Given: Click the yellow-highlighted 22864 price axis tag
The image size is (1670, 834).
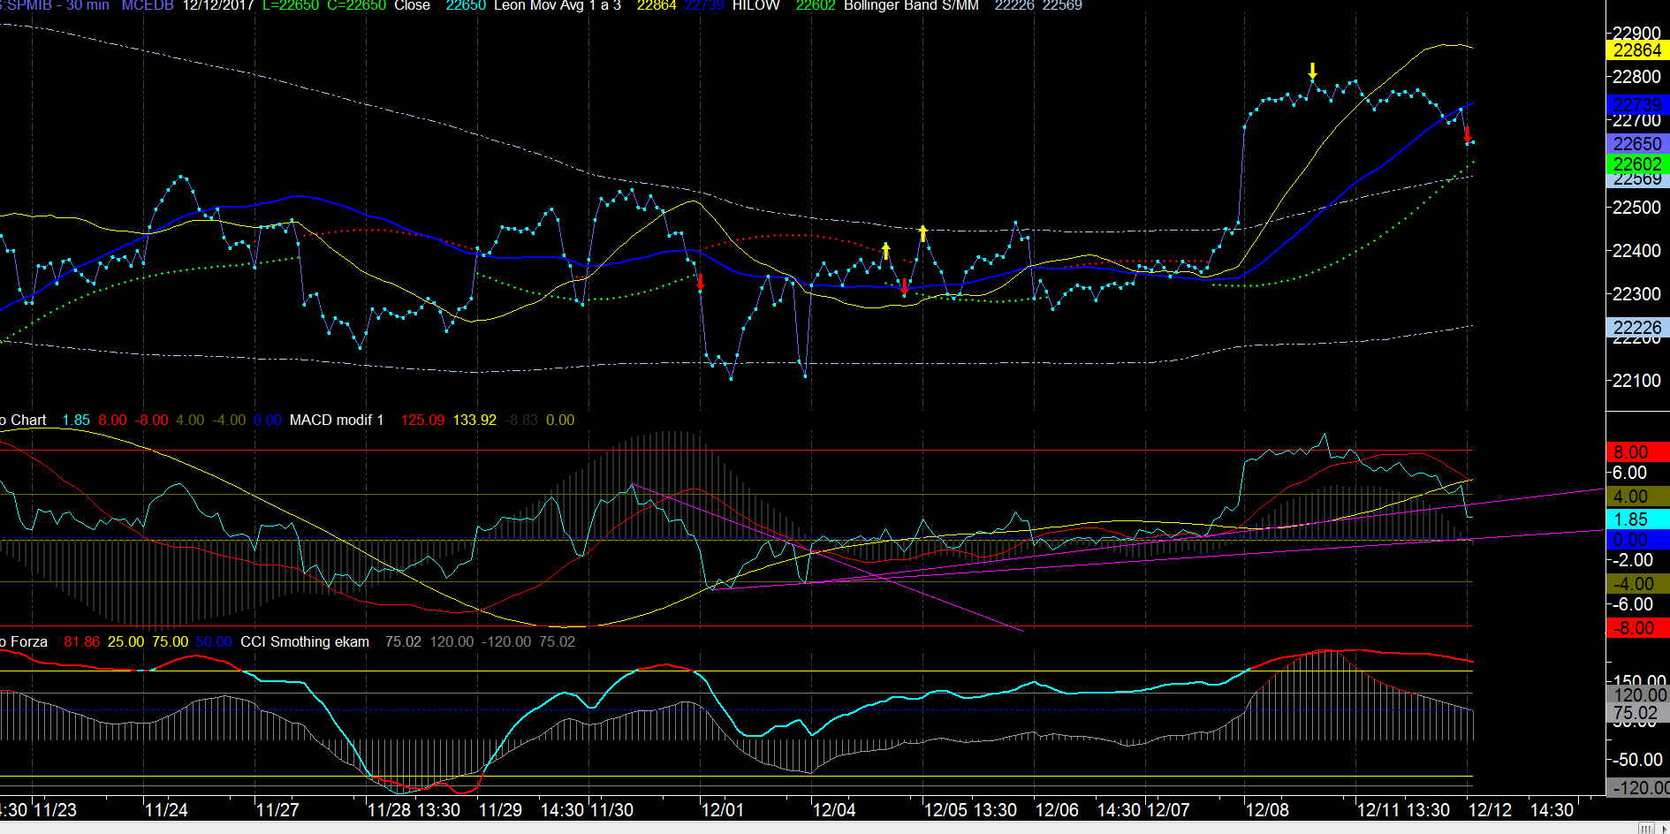Looking at the screenshot, I should (1637, 50).
